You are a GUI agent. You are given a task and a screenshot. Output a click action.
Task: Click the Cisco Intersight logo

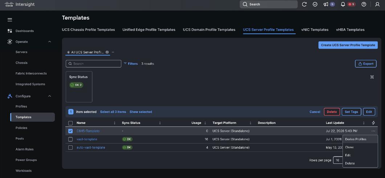point(20,4)
